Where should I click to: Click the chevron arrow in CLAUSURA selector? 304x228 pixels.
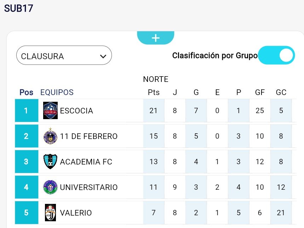(x=103, y=56)
